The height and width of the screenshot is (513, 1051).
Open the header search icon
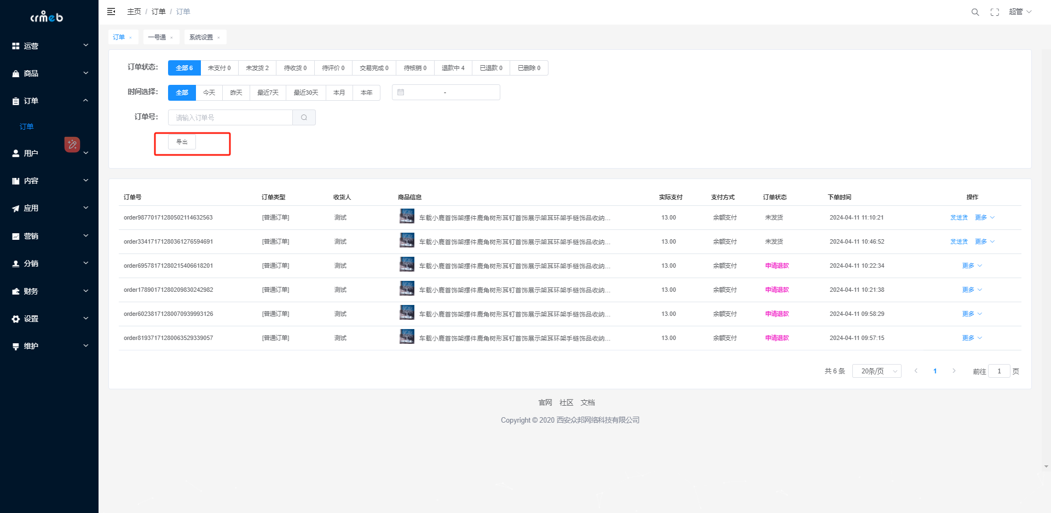point(975,12)
